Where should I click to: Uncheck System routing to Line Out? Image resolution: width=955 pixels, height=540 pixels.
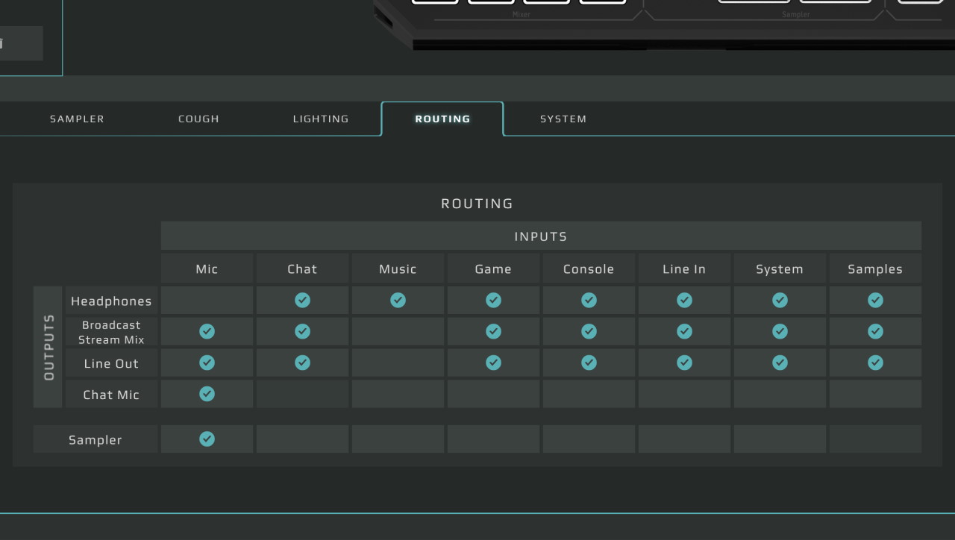pyautogui.click(x=780, y=362)
